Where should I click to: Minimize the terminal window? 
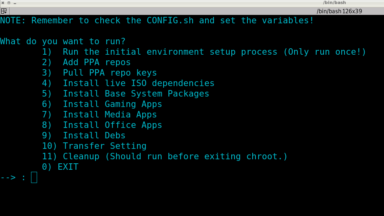pyautogui.click(x=15, y=3)
